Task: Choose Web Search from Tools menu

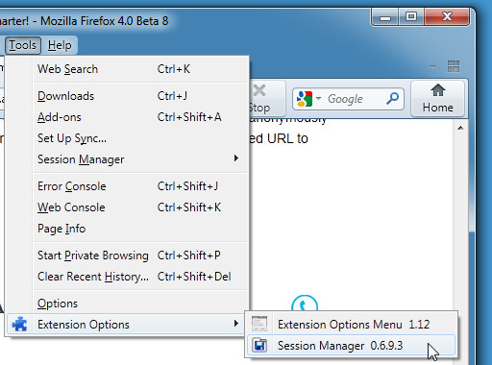Action: pyautogui.click(x=141, y=69)
